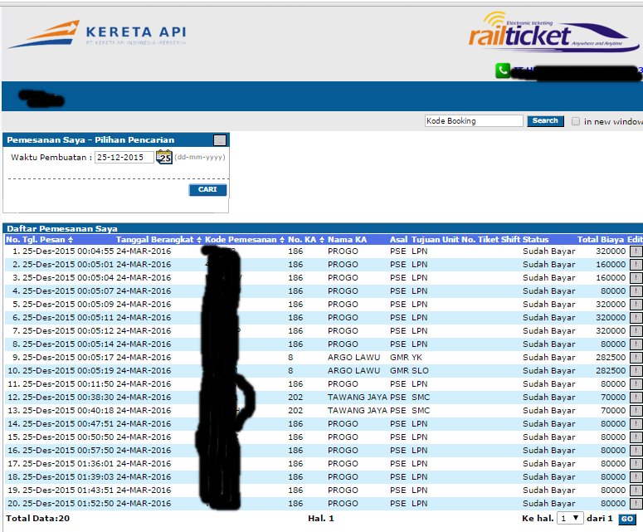Viewport: 643px width, 532px height.
Task: Click the Kereta Api logo
Action: point(97,35)
